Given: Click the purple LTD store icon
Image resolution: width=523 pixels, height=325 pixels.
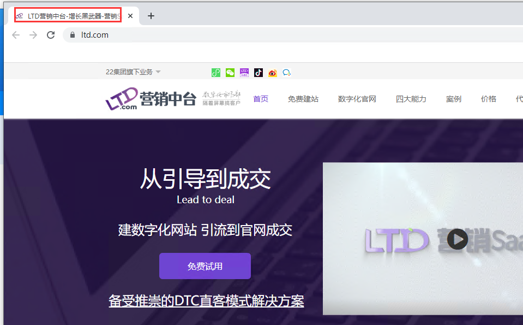Looking at the screenshot, I should pos(244,73).
